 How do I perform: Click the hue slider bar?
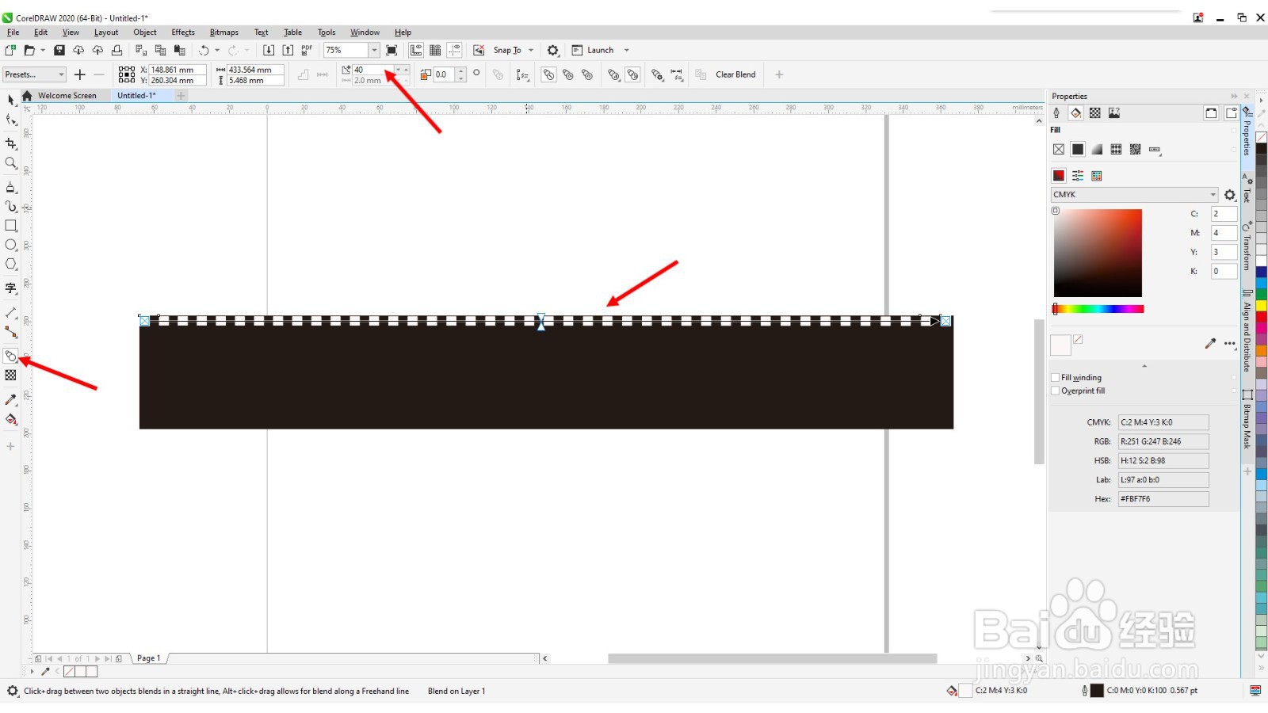[x=1098, y=309]
